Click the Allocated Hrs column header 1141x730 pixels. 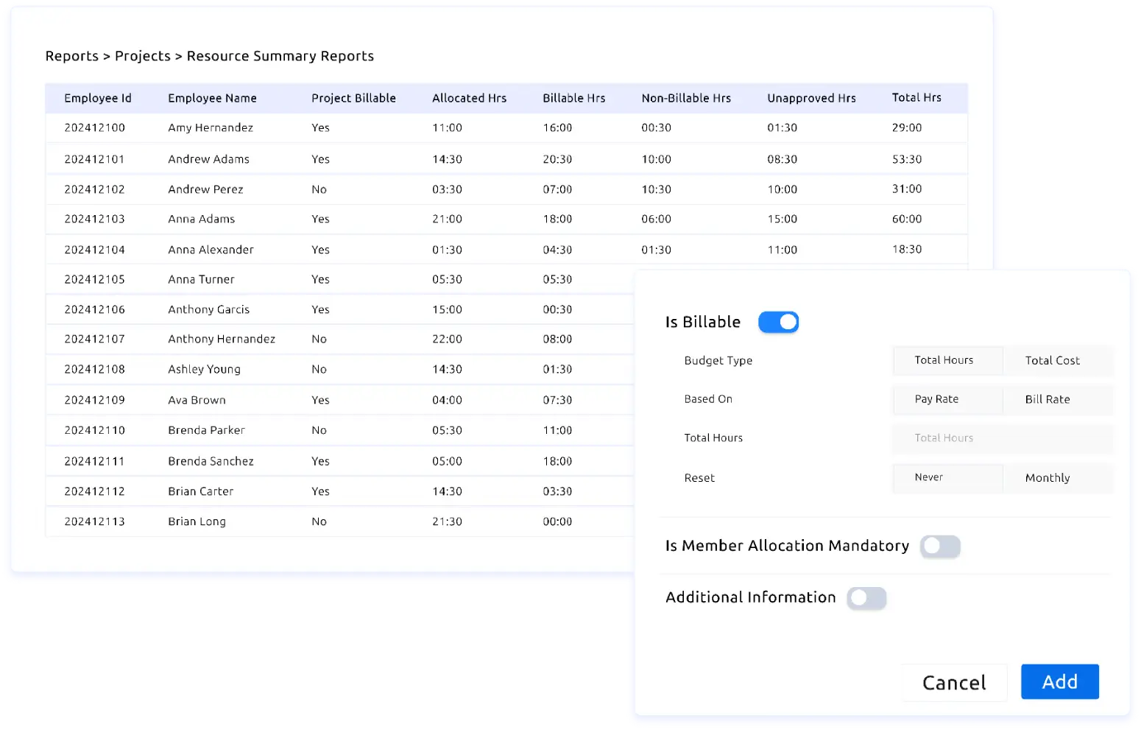pos(470,97)
